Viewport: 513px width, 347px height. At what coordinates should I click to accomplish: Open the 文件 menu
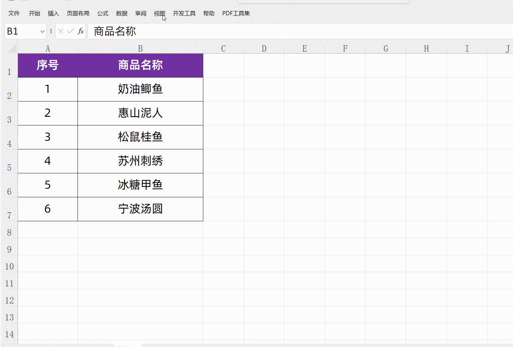click(x=14, y=13)
